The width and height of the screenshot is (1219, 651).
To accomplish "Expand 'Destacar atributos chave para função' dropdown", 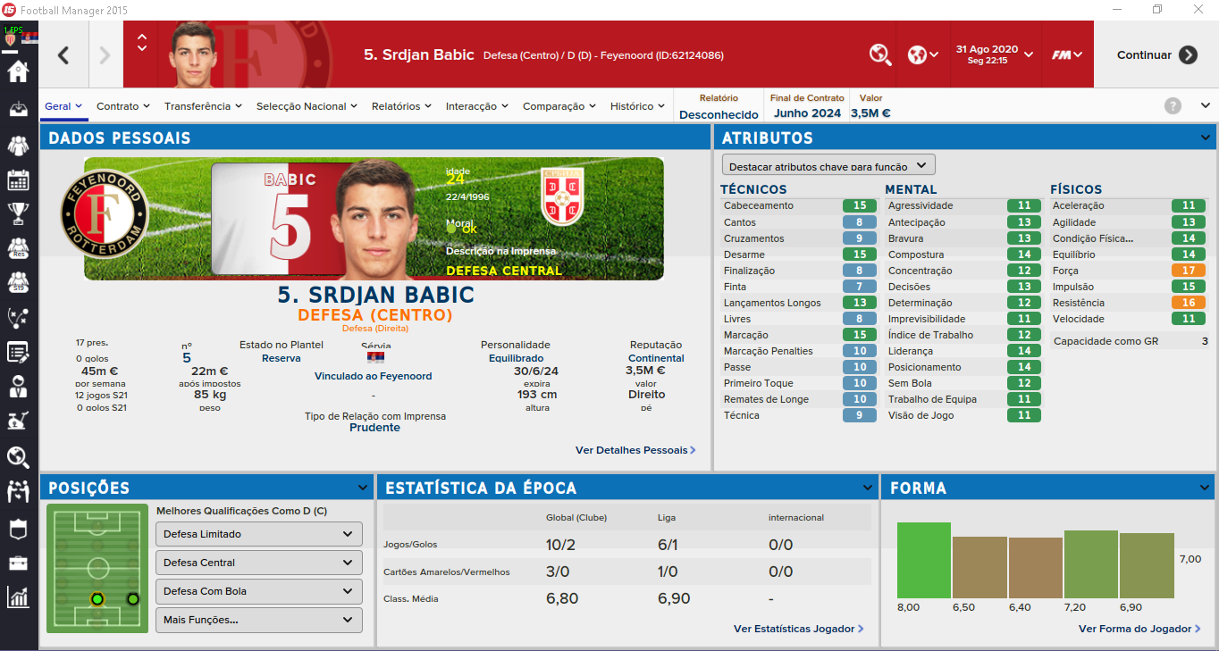I will 828,165.
